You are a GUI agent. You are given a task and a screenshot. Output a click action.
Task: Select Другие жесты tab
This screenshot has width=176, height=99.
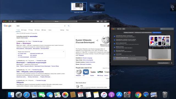[157, 32]
